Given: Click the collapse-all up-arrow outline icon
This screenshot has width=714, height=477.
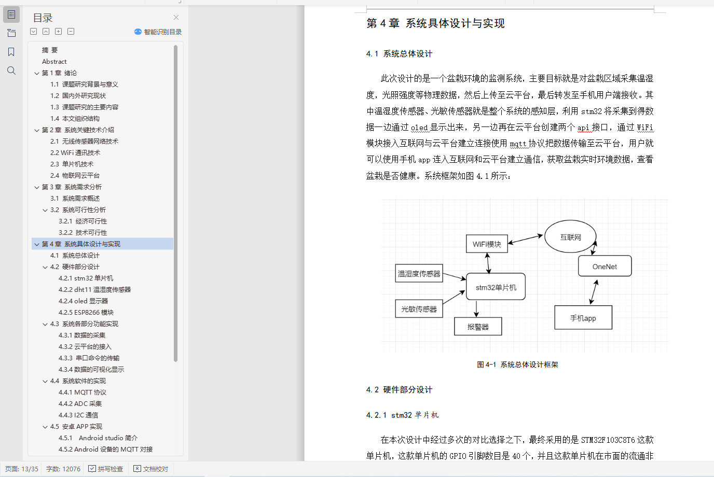Looking at the screenshot, I should (46, 32).
